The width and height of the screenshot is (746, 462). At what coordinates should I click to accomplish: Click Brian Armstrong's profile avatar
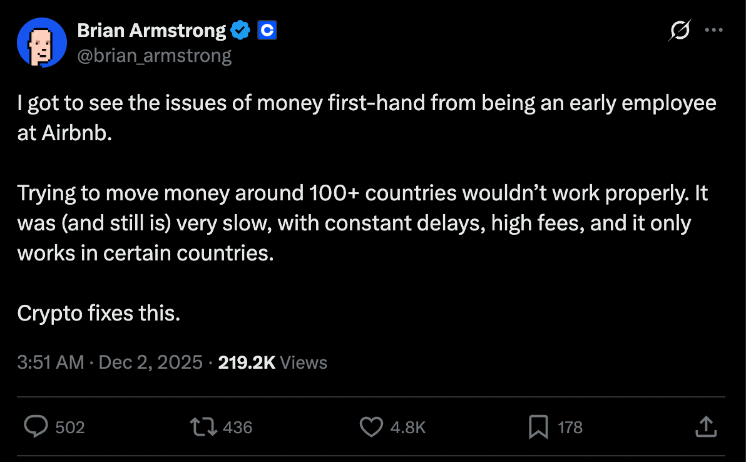[x=43, y=43]
